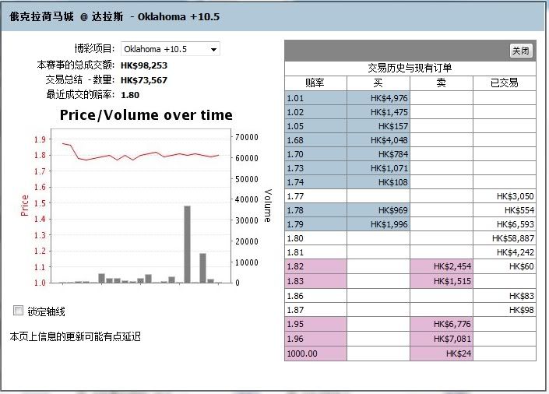The width and height of the screenshot is (549, 394).
Task: Select the HK$4,048 buy order at 1.68
Action: coord(378,140)
